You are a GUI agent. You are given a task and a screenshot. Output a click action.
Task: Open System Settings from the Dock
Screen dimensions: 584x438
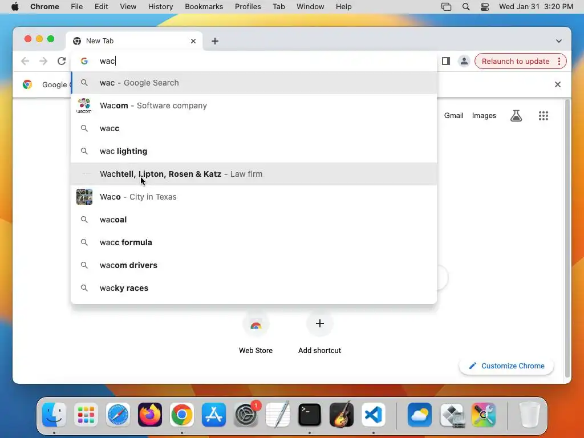tap(246, 415)
